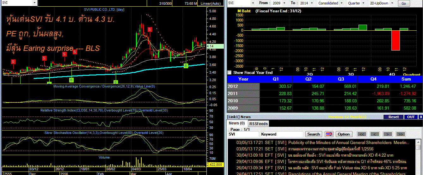Screen dimensions: 423x175
Task: Click the SVI symbol field in News search
Action: 243,134
